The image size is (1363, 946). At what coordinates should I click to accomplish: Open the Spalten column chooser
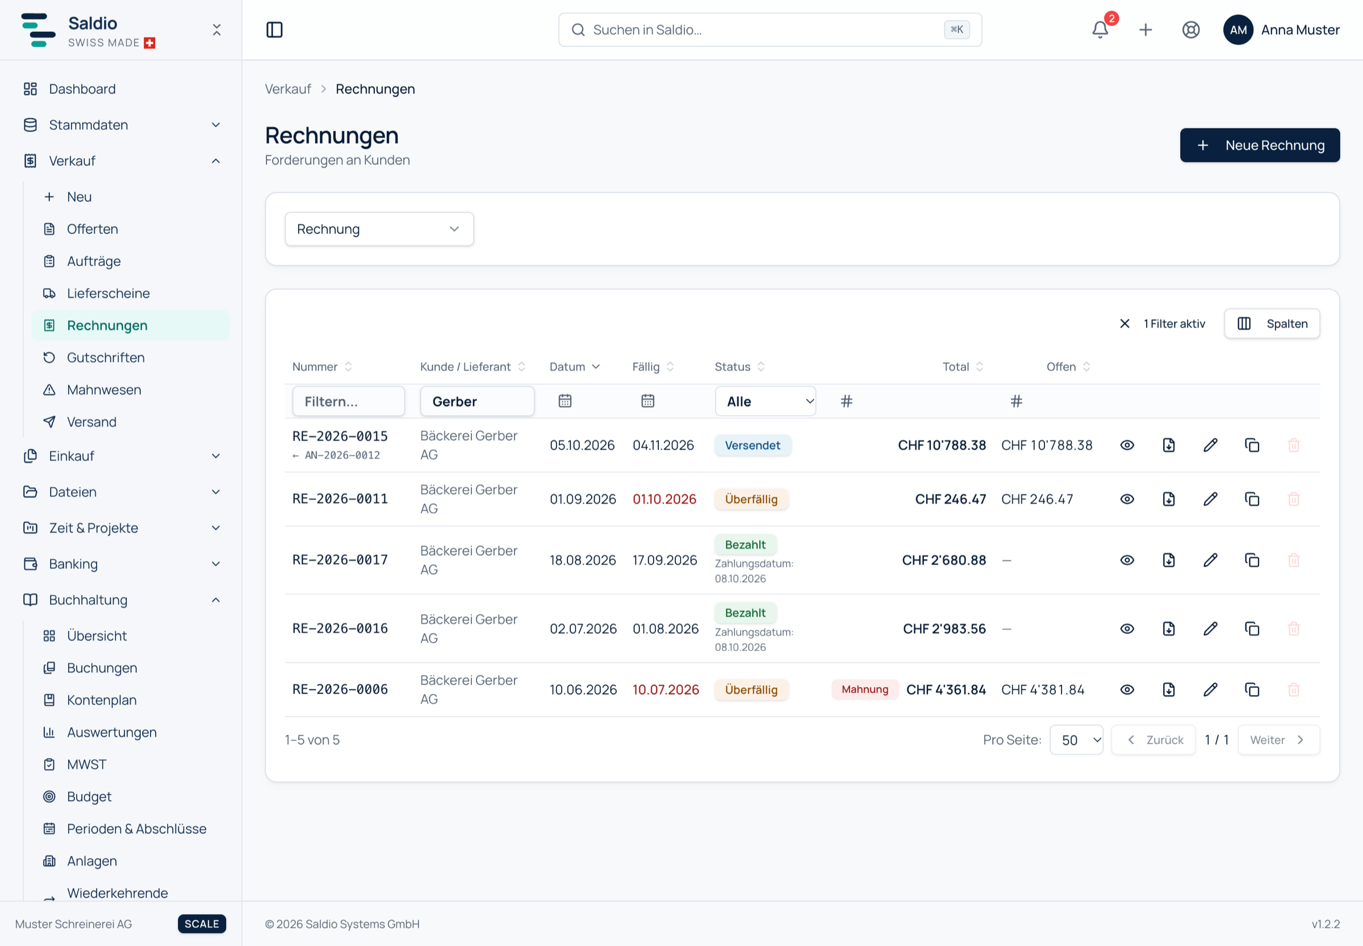coord(1271,324)
